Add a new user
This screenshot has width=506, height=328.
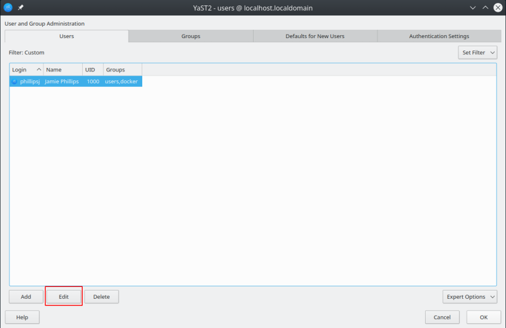point(26,296)
